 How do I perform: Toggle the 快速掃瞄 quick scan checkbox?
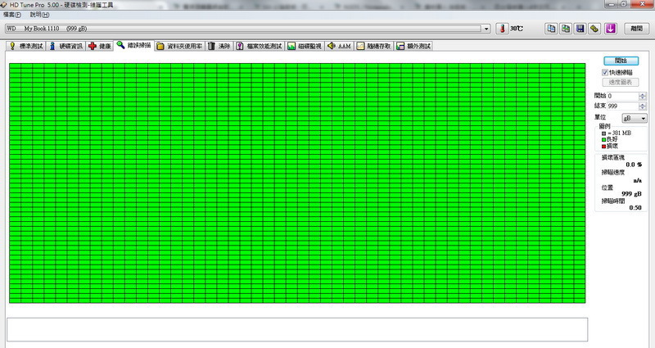pyautogui.click(x=604, y=72)
